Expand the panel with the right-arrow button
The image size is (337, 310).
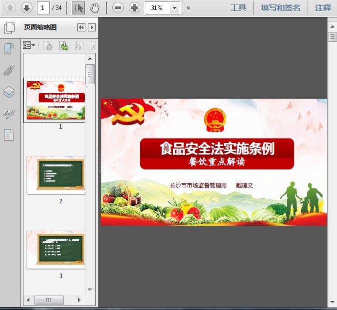(92, 27)
